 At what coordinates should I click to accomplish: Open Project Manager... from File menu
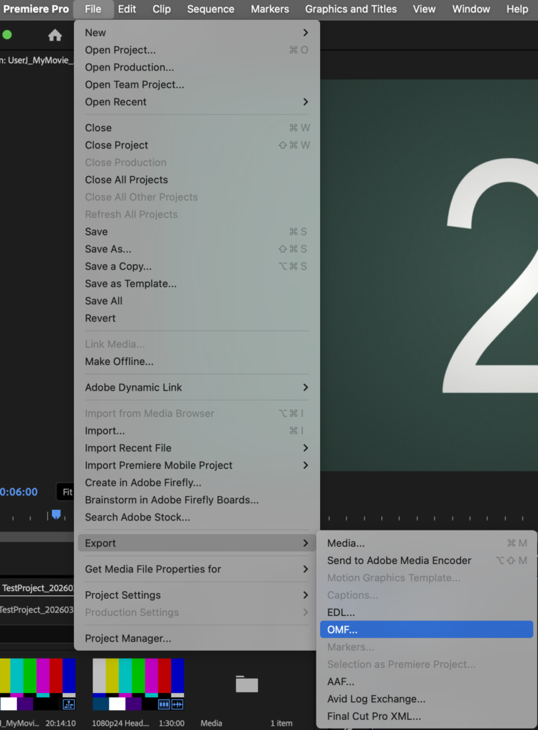tap(128, 639)
